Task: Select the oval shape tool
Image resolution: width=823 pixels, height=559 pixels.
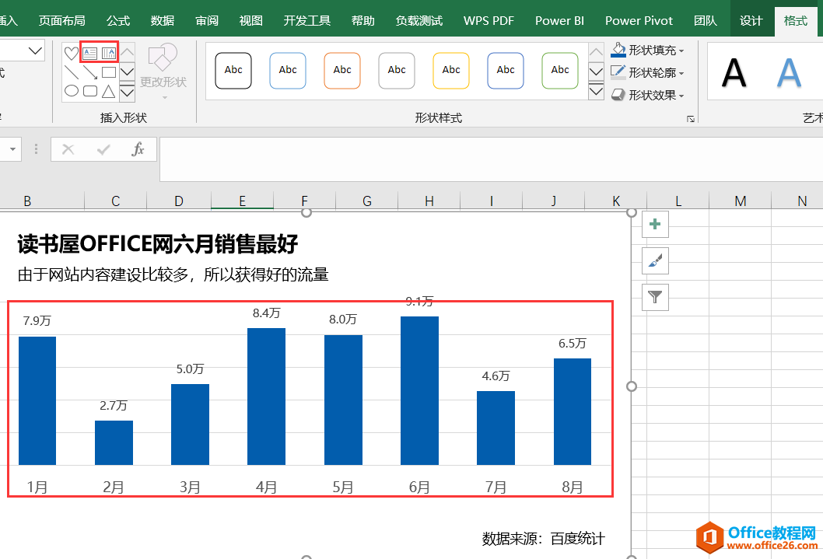Action: (71, 91)
